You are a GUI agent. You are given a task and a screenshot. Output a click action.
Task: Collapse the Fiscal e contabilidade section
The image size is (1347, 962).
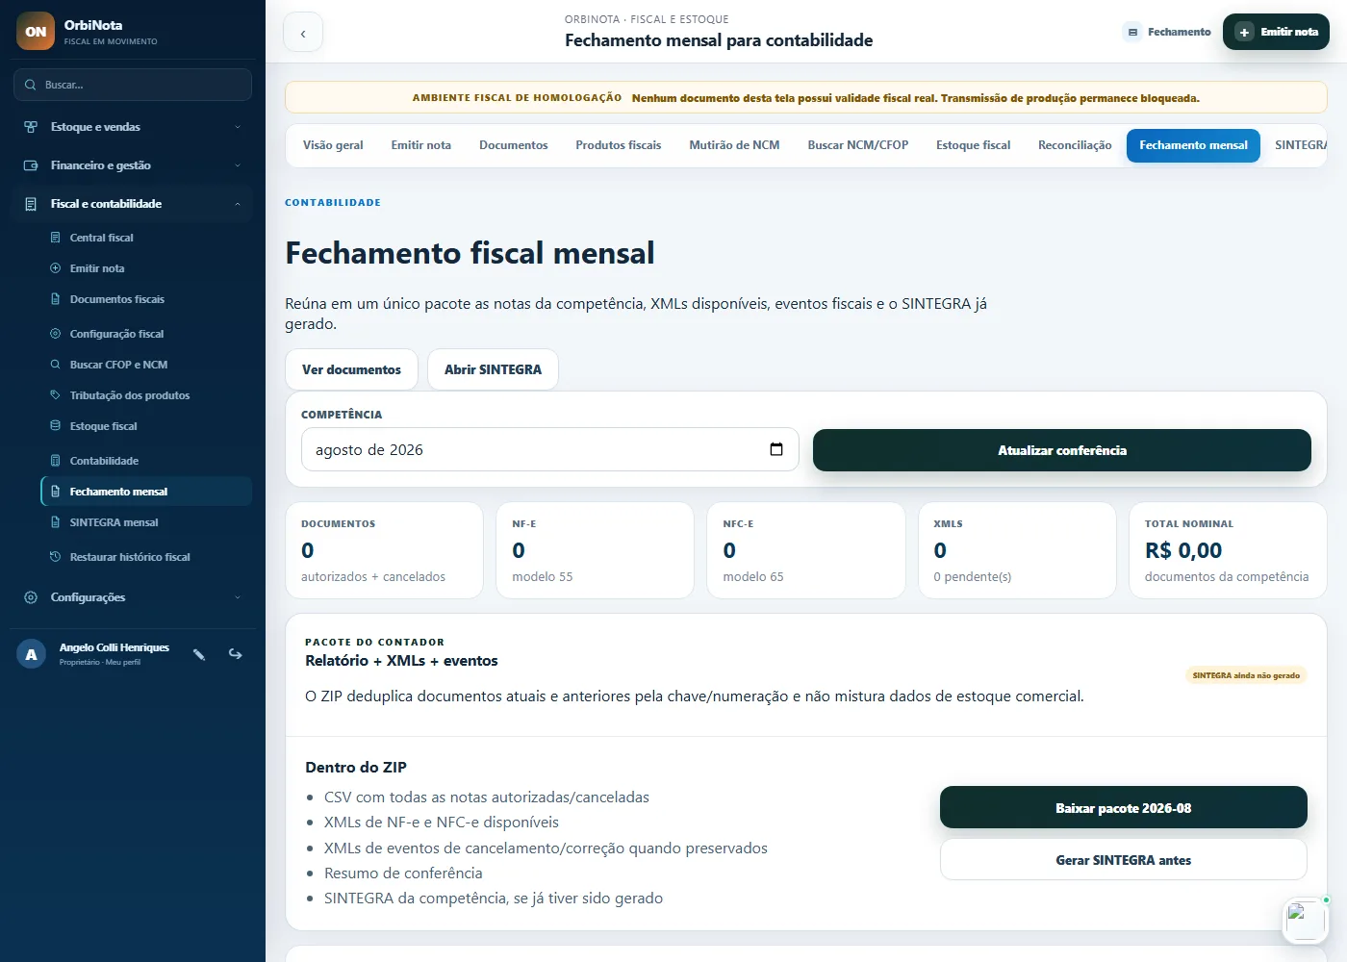pyautogui.click(x=133, y=204)
